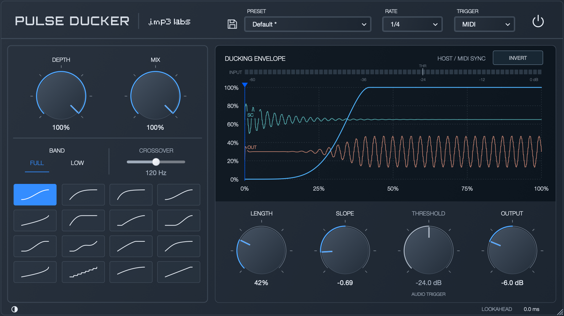Select the highlighted blue S-curve shape preset
This screenshot has width=564, height=316.
click(x=35, y=195)
